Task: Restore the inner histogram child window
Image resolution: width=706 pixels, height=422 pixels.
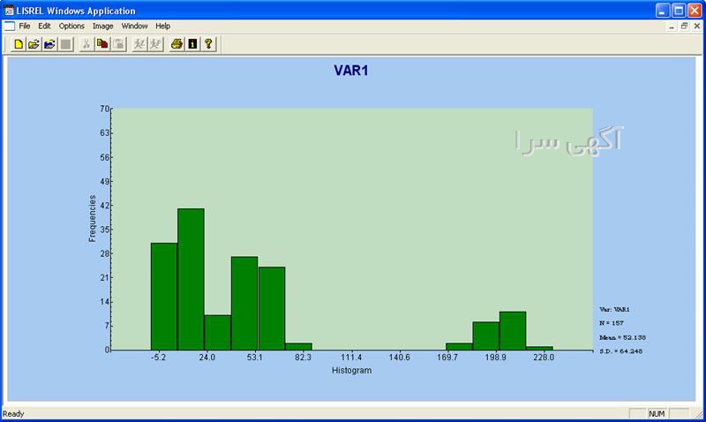Action: click(x=684, y=26)
